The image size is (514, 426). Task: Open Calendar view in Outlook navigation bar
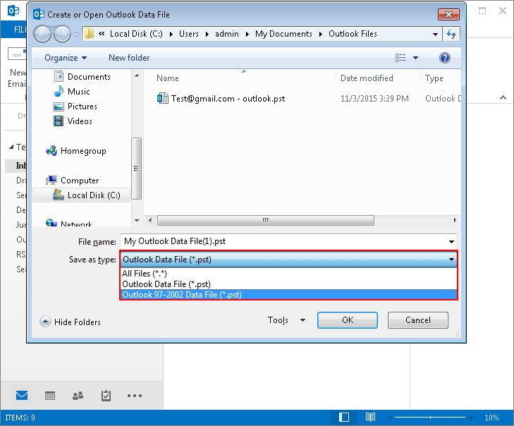[50, 396]
